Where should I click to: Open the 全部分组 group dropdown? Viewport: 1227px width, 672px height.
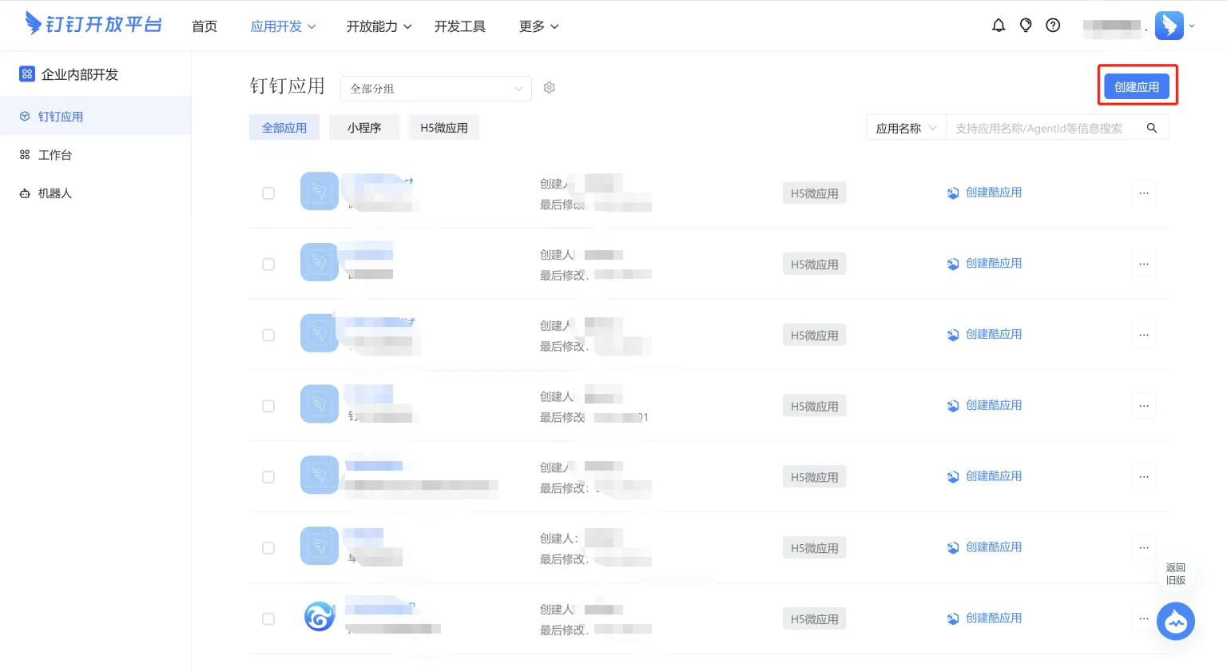[x=436, y=89]
